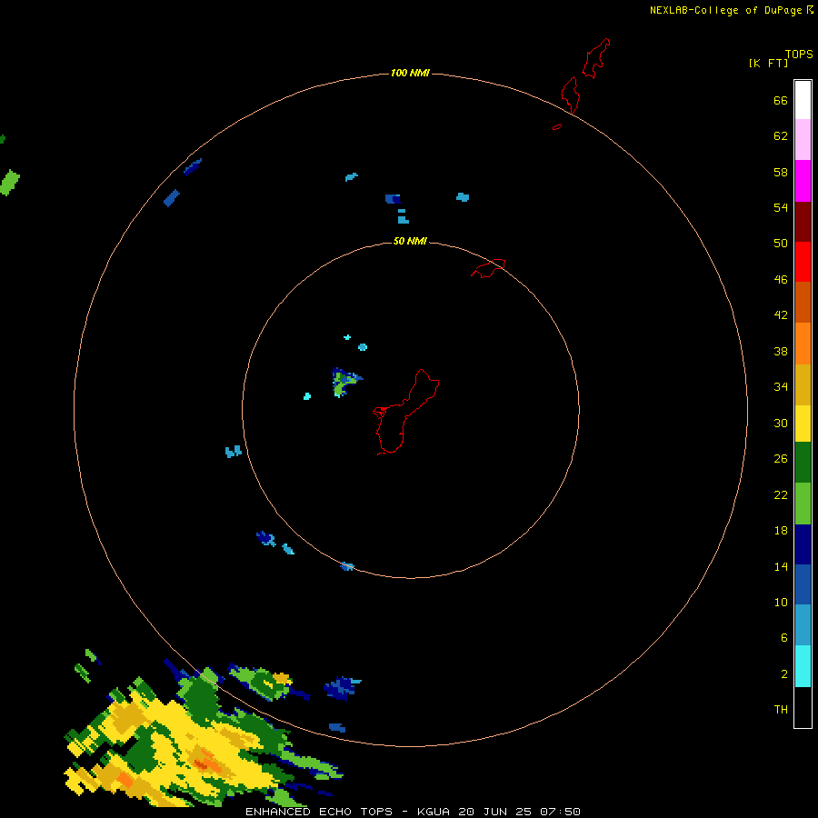Click the medium blue legend swatch
This screenshot has width=818, height=818.
coord(803,584)
